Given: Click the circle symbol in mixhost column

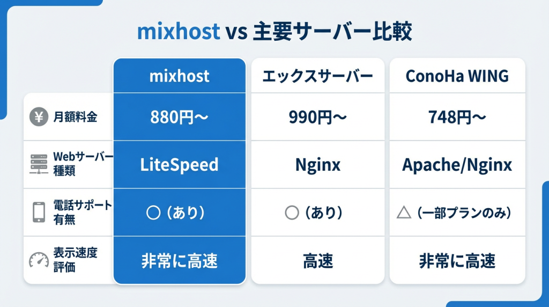Looking at the screenshot, I should 153,213.
